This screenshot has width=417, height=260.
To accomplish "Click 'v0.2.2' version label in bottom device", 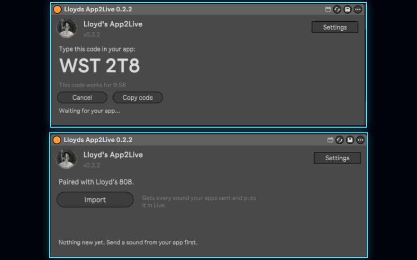I will pyautogui.click(x=91, y=165).
